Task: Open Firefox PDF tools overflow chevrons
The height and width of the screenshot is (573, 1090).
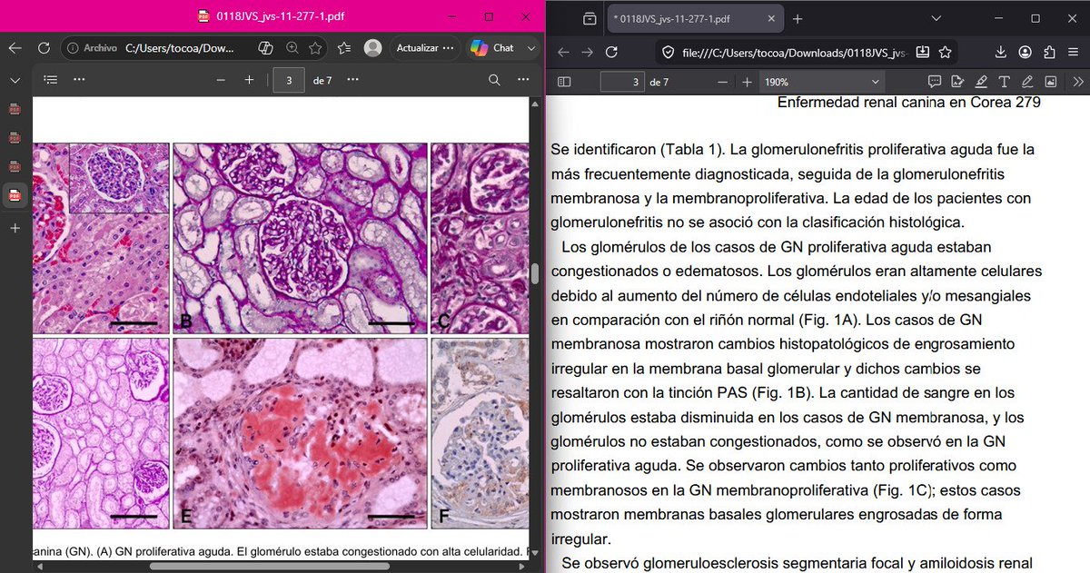Action: pyautogui.click(x=1078, y=82)
